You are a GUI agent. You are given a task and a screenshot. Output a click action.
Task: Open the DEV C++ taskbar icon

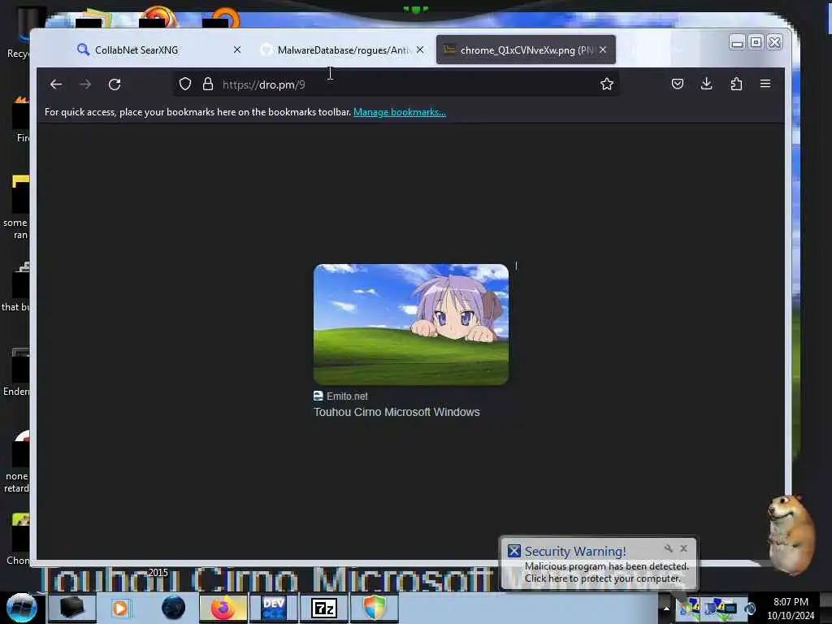point(274,608)
